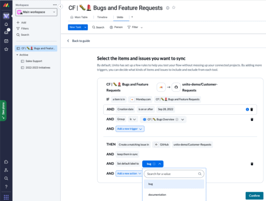The width and height of the screenshot is (266, 201).
Task: Click the monday.com tool icon in flow header
Action: [x=161, y=87]
